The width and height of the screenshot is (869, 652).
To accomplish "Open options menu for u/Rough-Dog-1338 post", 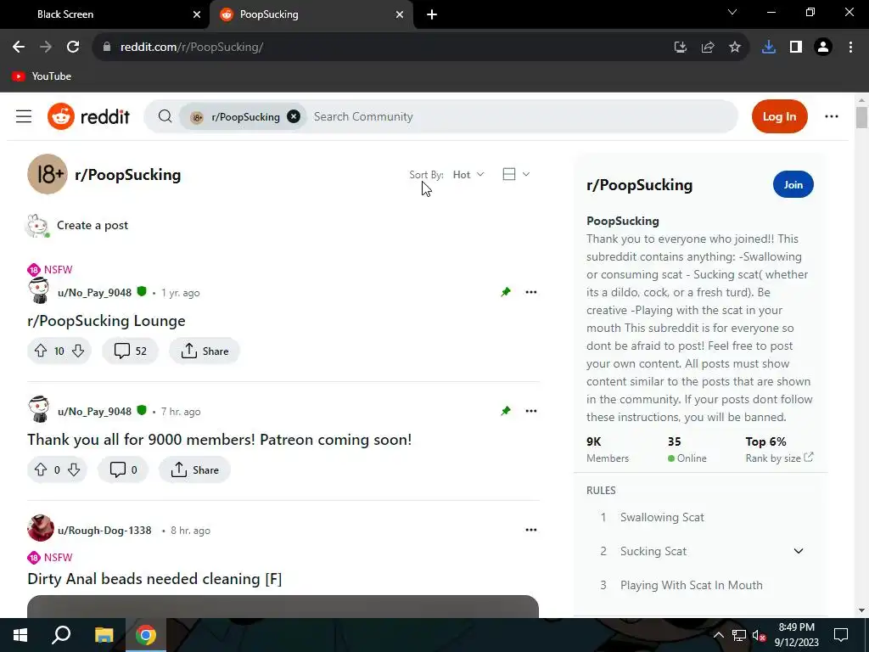I will pyautogui.click(x=531, y=530).
